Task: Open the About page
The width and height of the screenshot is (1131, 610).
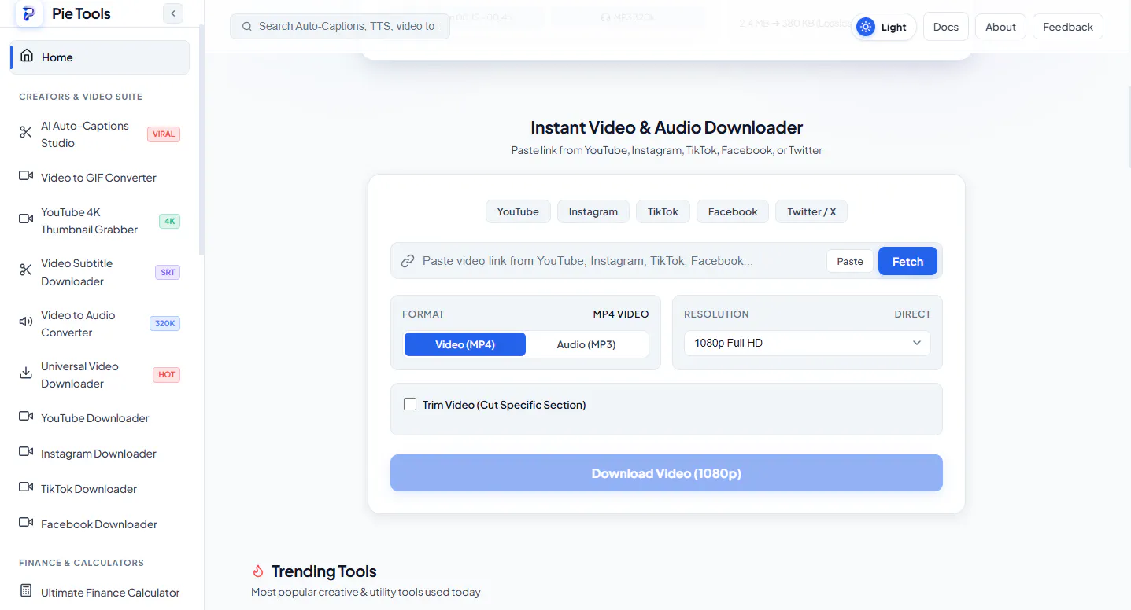Action: point(1001,27)
